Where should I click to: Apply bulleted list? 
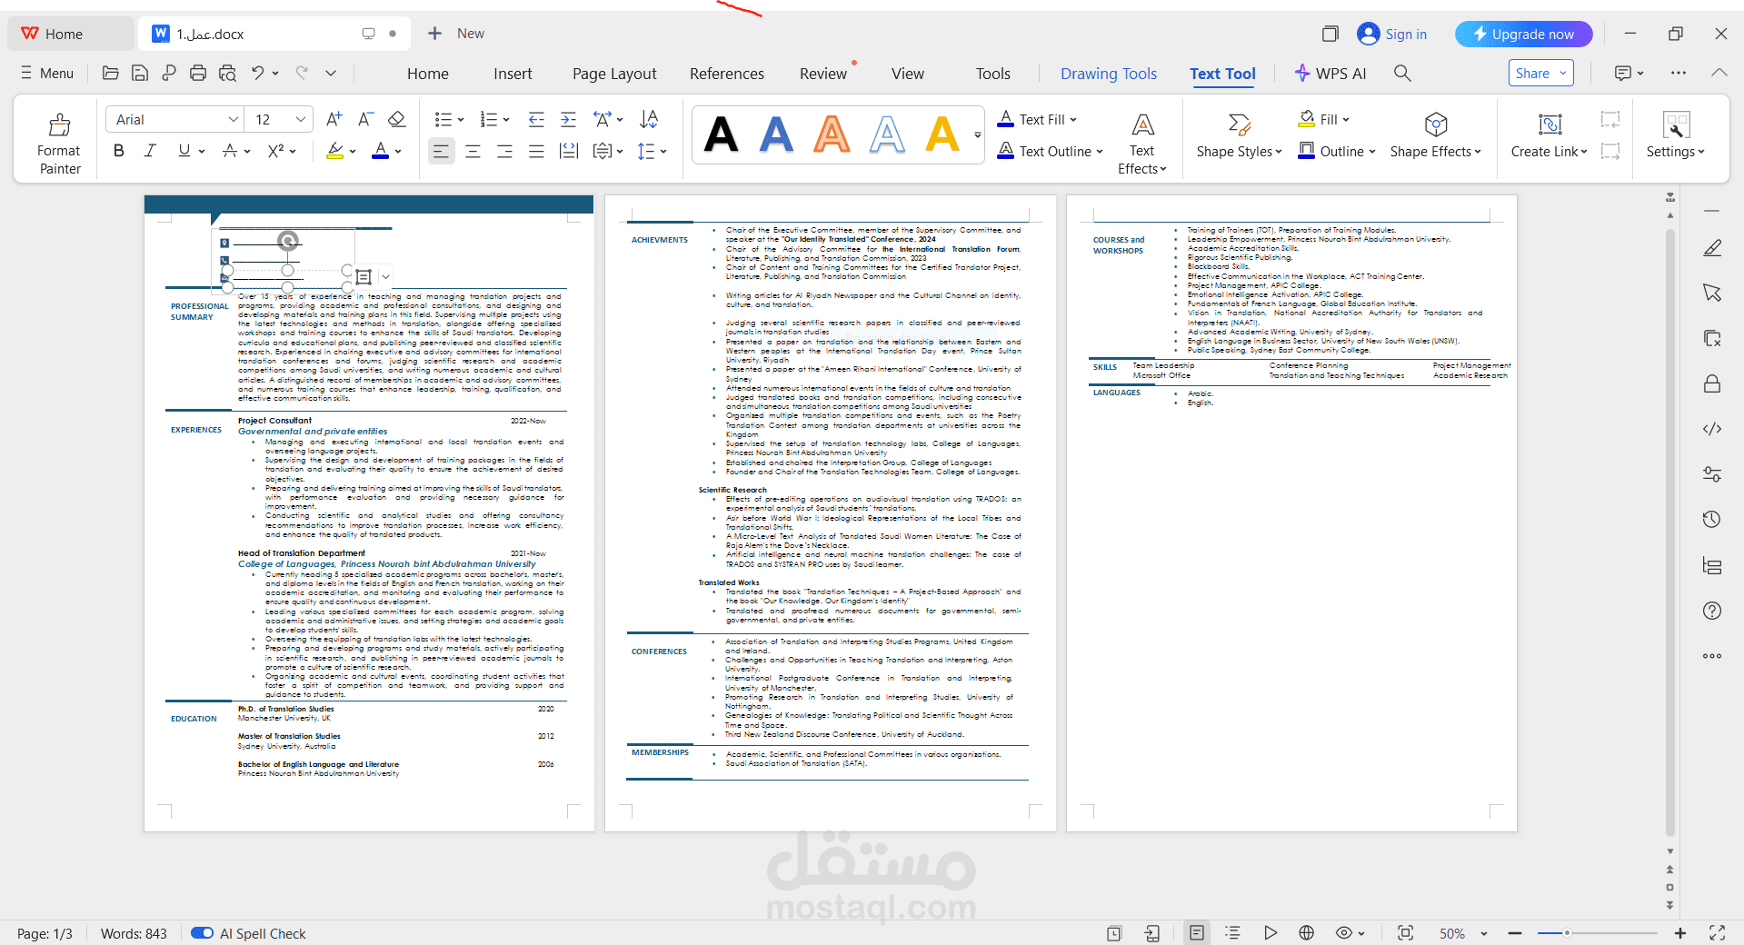443,119
